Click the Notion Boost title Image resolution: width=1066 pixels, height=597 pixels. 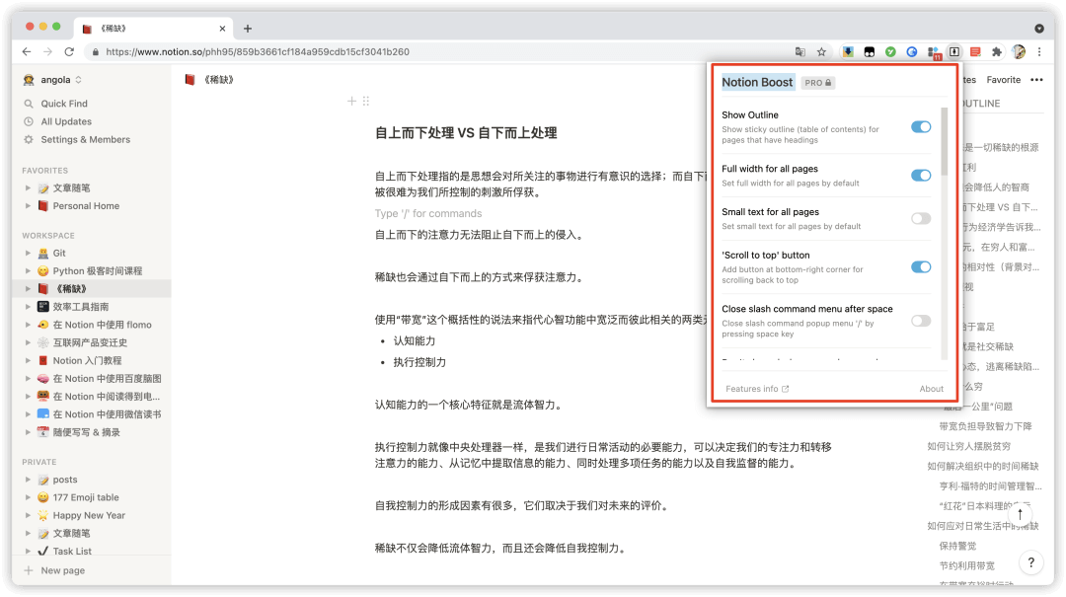pyautogui.click(x=757, y=82)
